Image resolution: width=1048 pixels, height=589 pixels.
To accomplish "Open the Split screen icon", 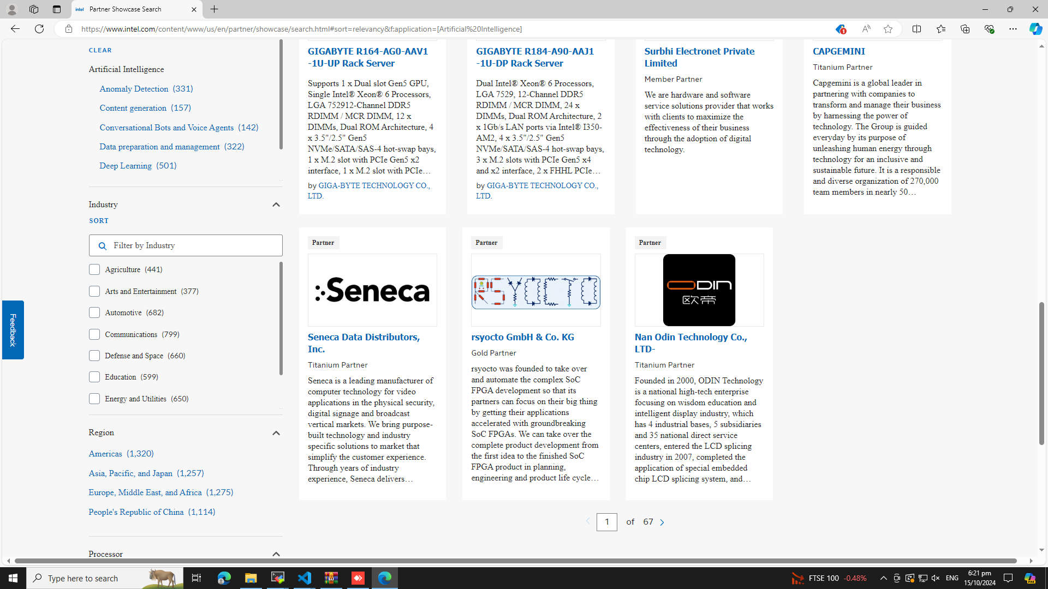I will [916, 29].
